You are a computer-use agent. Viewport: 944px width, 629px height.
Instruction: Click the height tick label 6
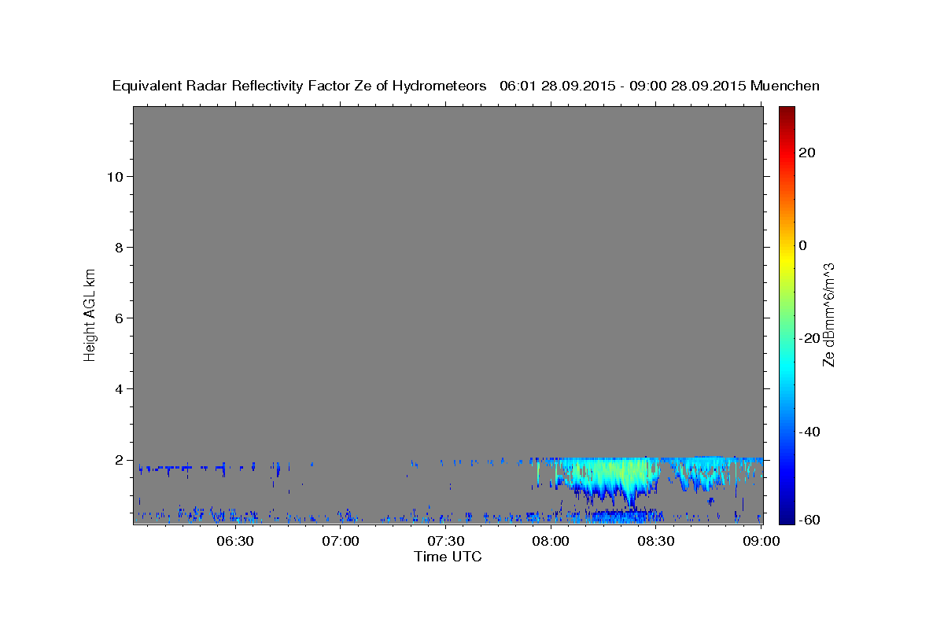tap(117, 318)
